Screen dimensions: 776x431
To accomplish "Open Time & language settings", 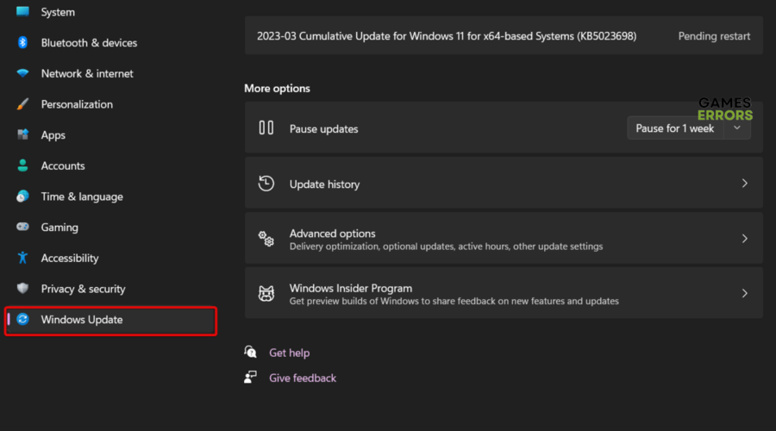I will [82, 197].
